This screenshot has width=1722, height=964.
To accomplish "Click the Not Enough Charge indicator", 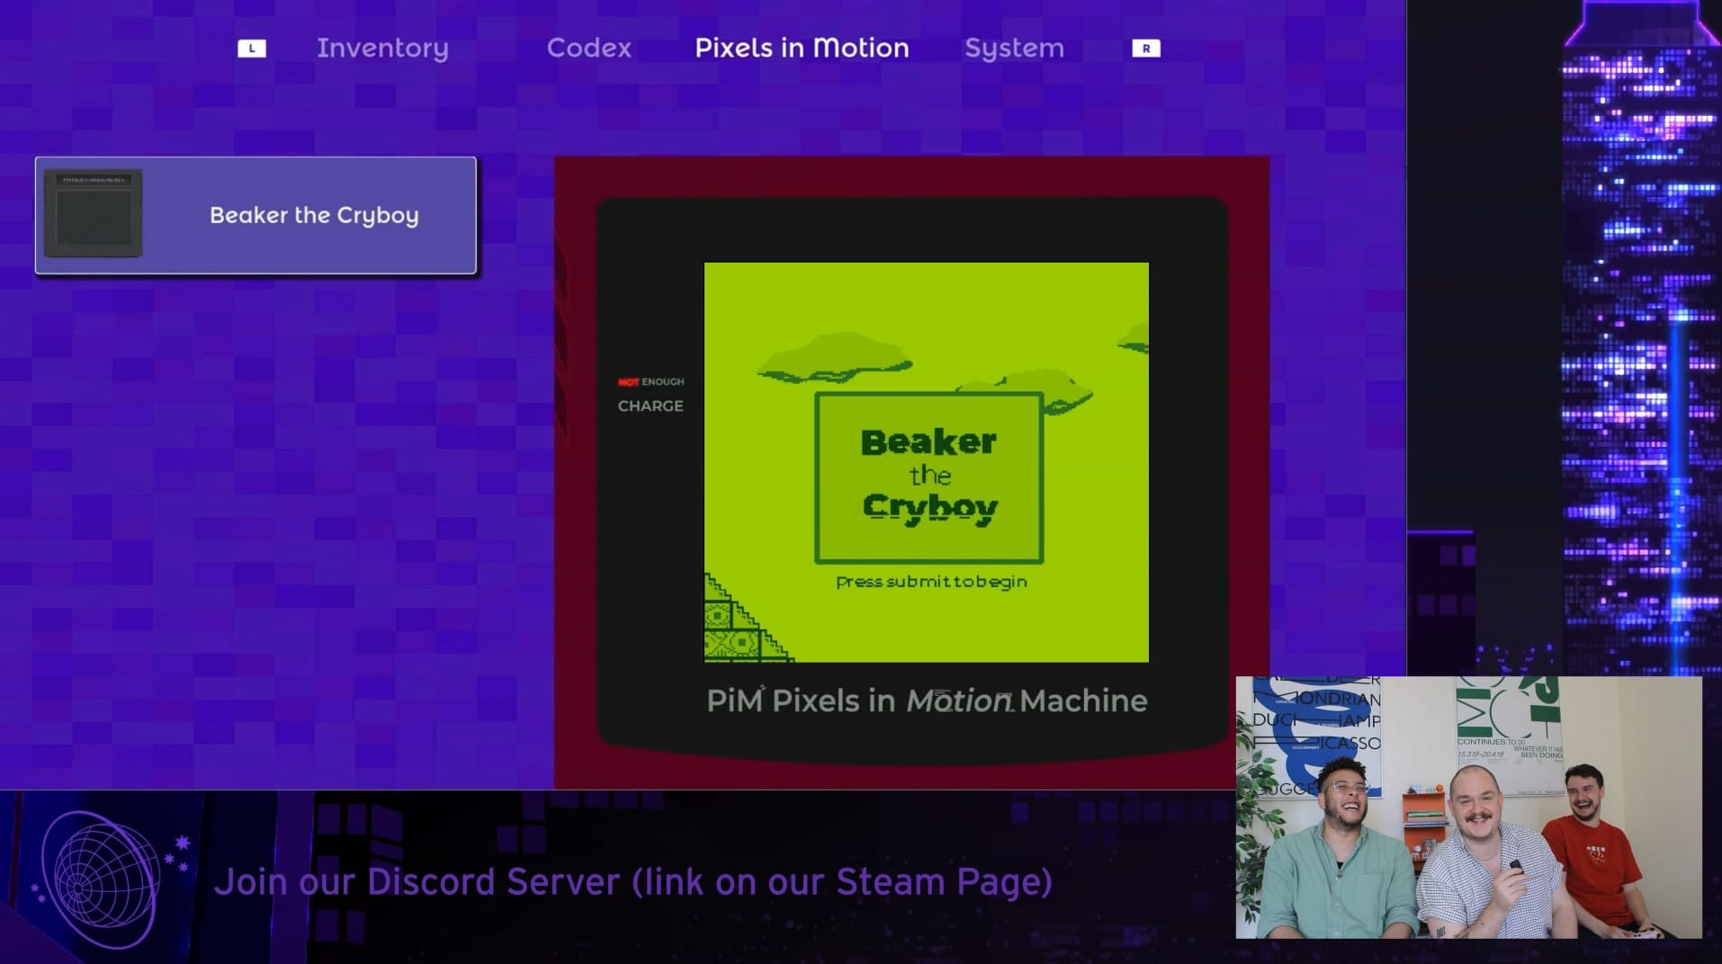I will click(x=650, y=395).
